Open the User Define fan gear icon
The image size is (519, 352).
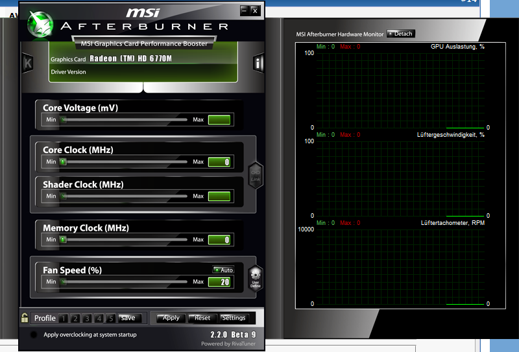[255, 278]
